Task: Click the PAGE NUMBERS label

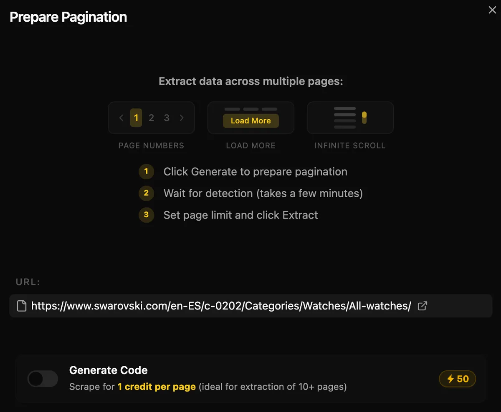Action: pos(151,146)
